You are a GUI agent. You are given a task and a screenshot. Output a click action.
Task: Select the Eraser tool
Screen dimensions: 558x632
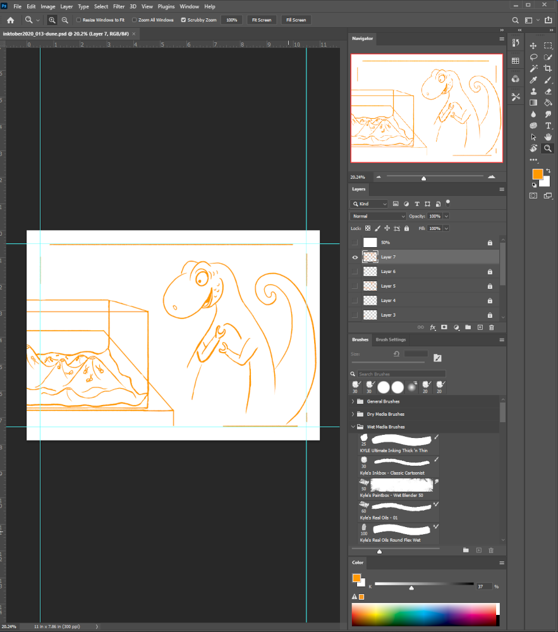548,91
